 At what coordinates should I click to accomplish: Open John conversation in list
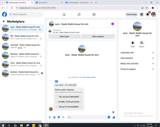[x=22, y=64]
